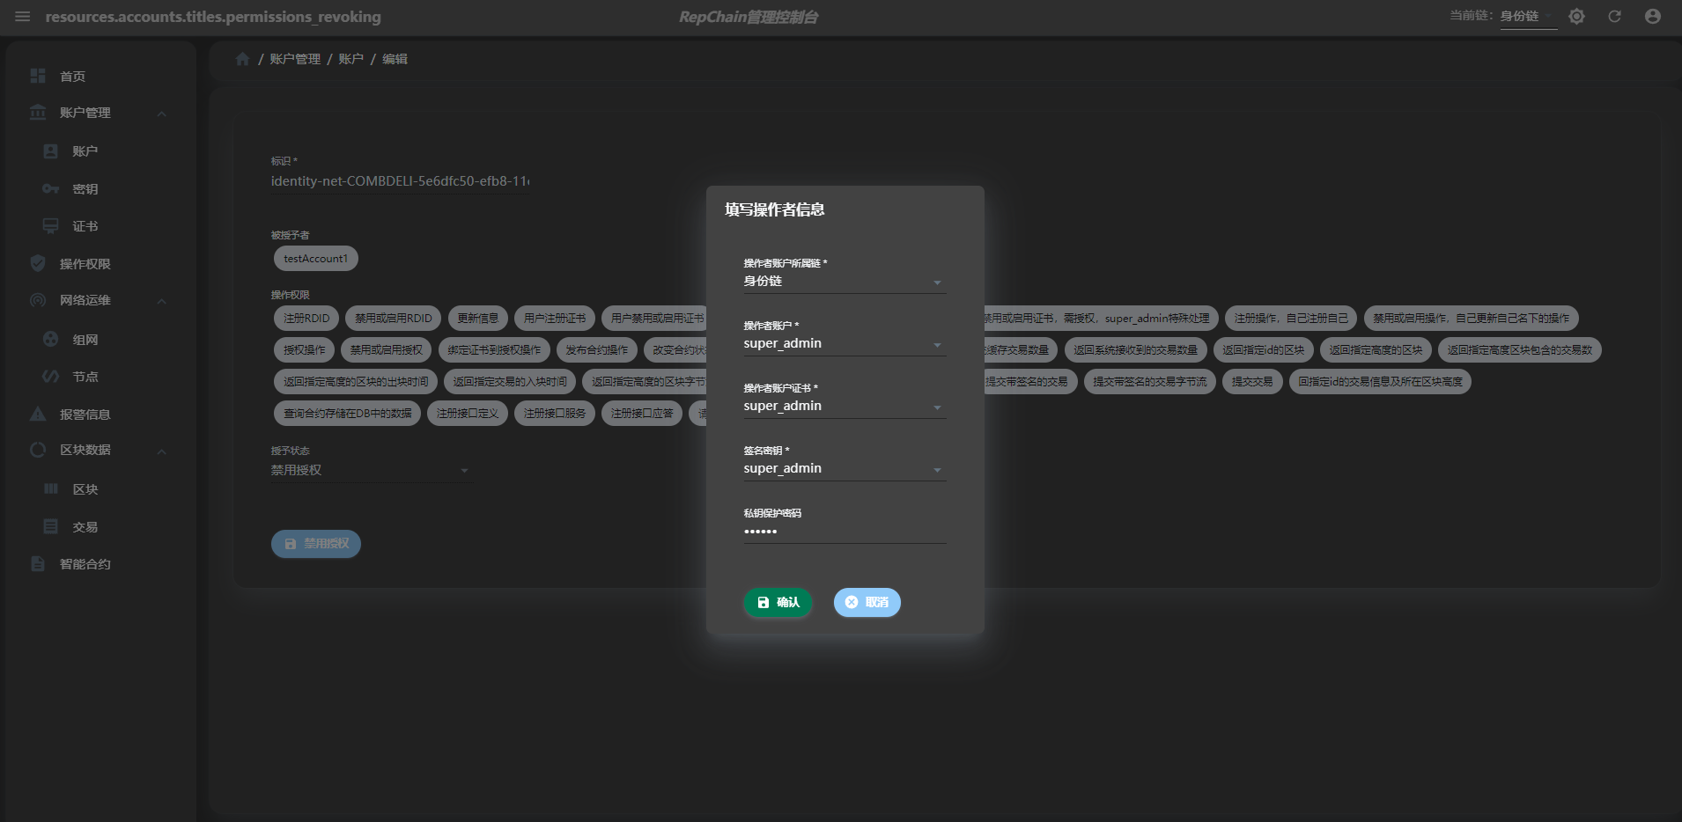Click the 注册接口服务 chip
This screenshot has width=1682, height=822.
click(555, 414)
